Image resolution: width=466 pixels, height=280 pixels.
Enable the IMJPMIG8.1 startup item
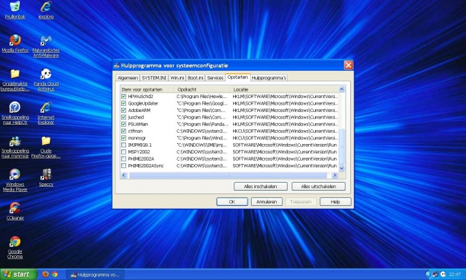click(124, 145)
